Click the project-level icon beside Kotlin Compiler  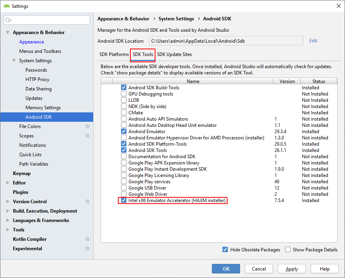[x=87, y=239]
